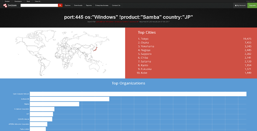This screenshot has height=131, width=257.
Task: Click the Developers link in top bar
Action: [18, 1]
